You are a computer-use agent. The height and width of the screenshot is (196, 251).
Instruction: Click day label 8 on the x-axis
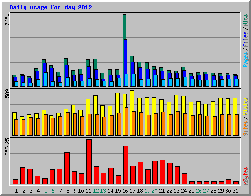click(68, 191)
